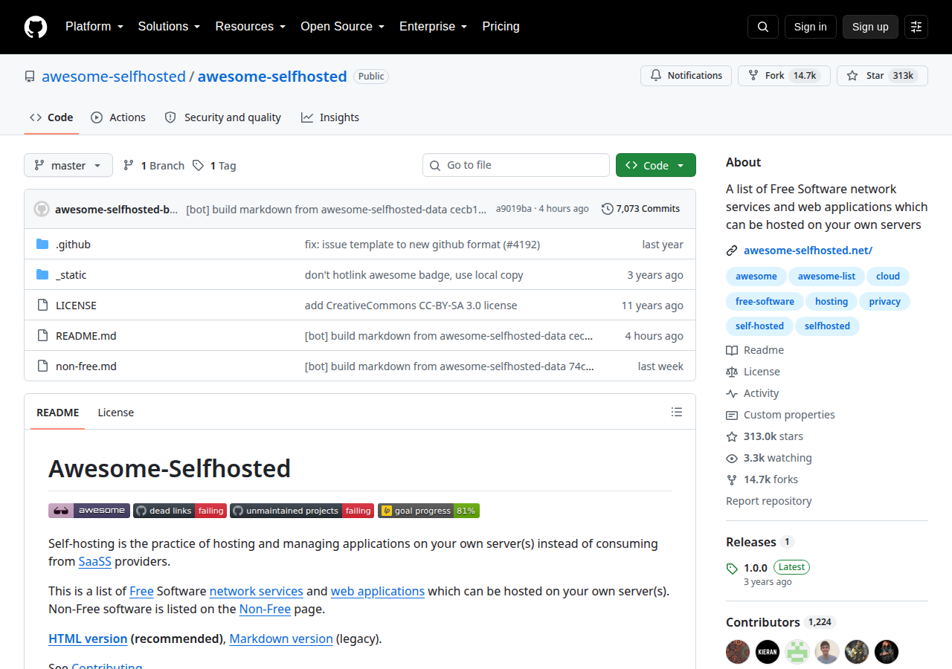Expand the Enterprise menu

point(434,27)
